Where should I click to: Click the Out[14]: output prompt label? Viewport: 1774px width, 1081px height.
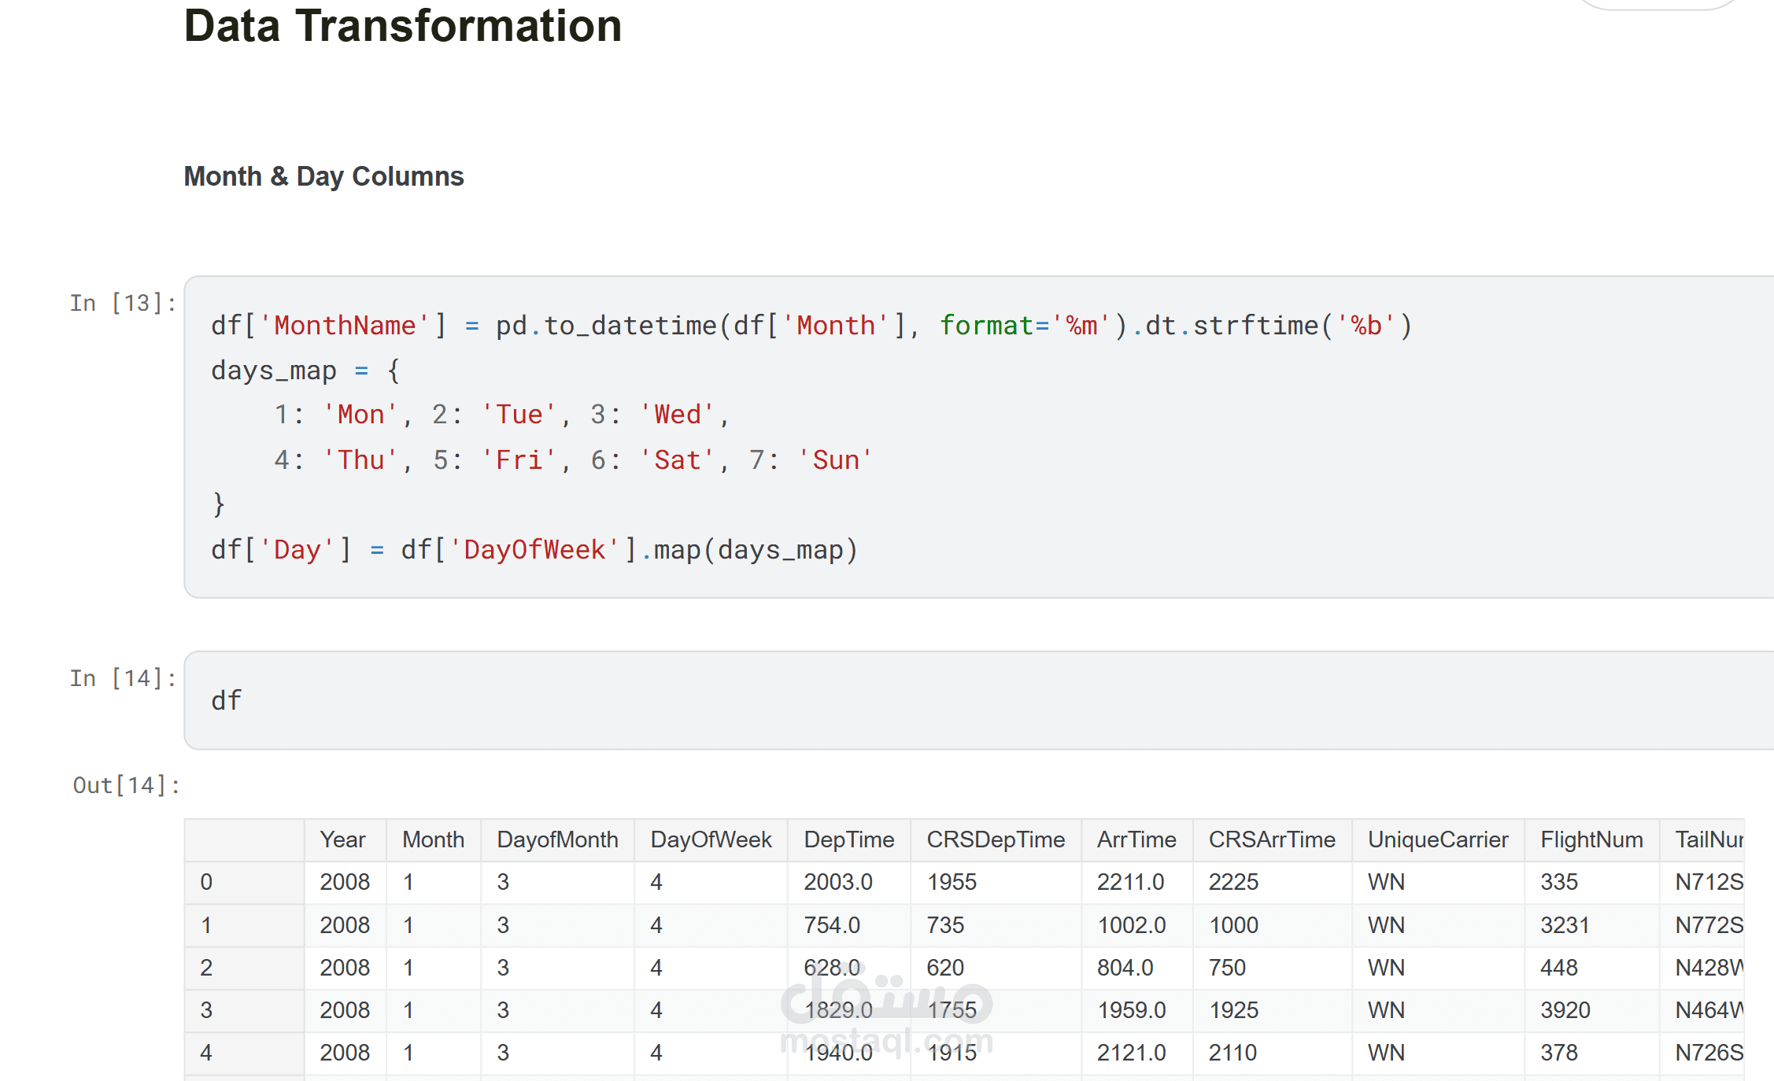point(126,785)
